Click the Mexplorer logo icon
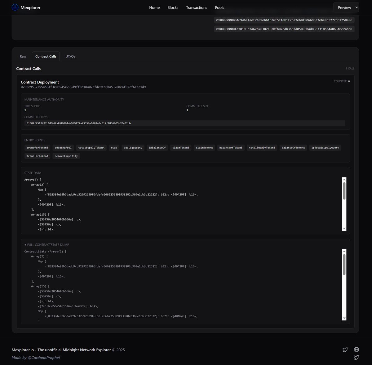372x365 pixels. coord(15,7)
